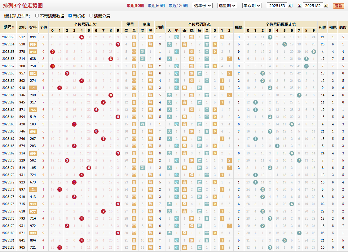Click the red ball 2 in row 2025158
348x252 pixels.
[x=67, y=73]
